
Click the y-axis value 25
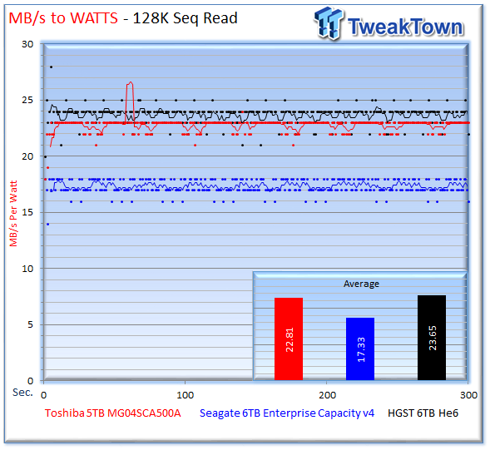point(27,101)
